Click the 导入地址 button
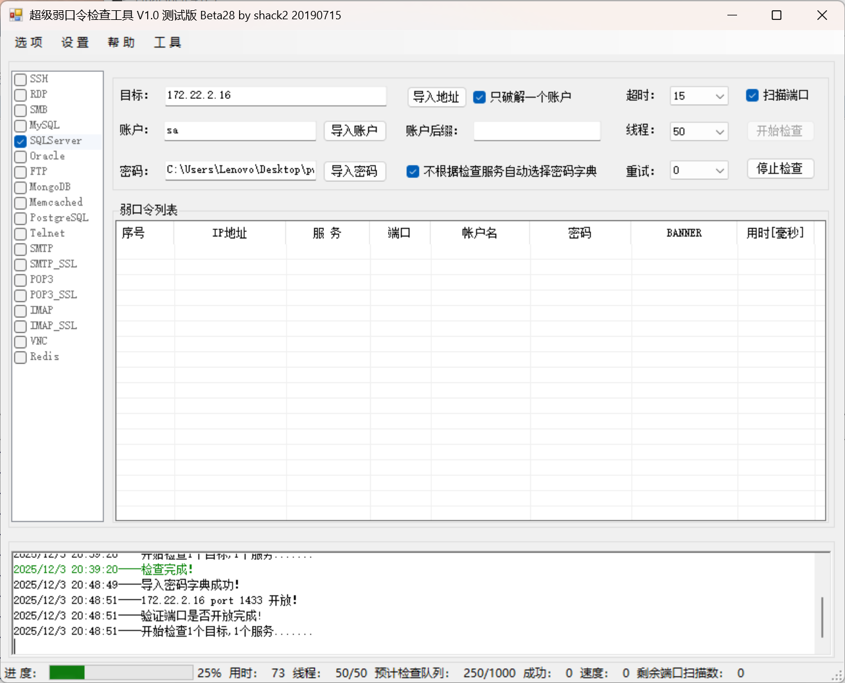845x683 pixels. click(436, 97)
